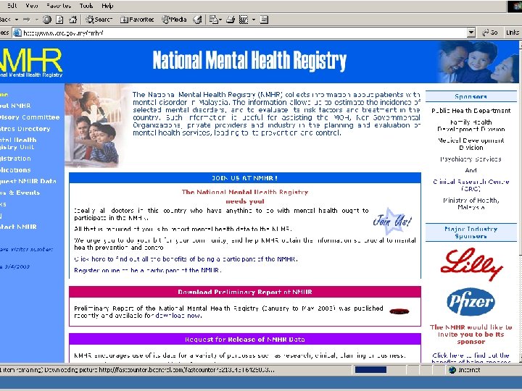This screenshot has width=522, height=391.
Task: Open the History pane icon
Action: 197,20
